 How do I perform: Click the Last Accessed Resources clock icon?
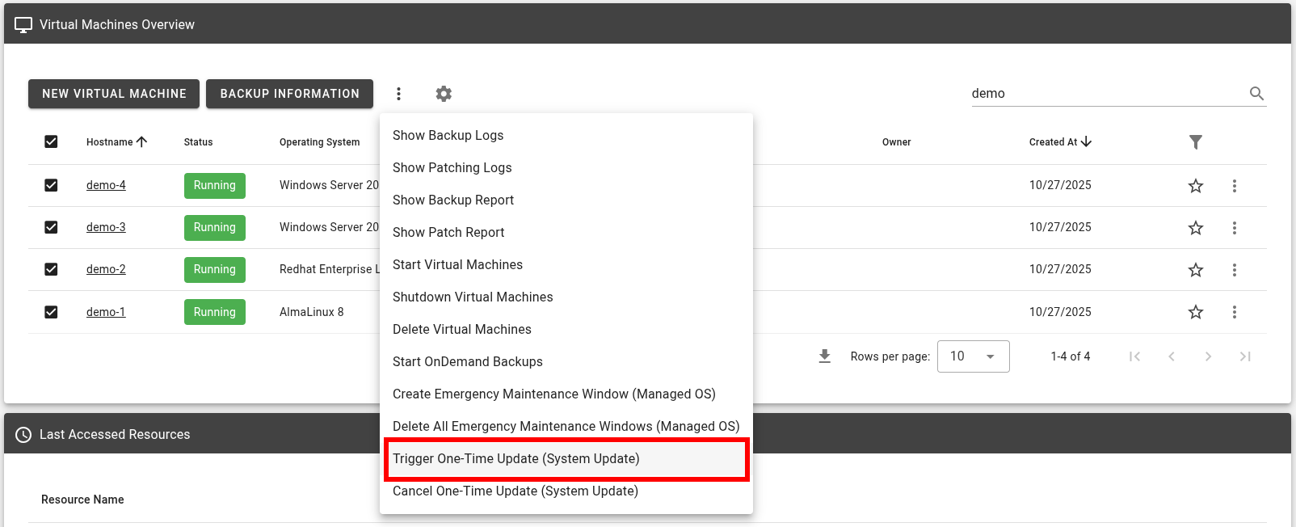[23, 435]
